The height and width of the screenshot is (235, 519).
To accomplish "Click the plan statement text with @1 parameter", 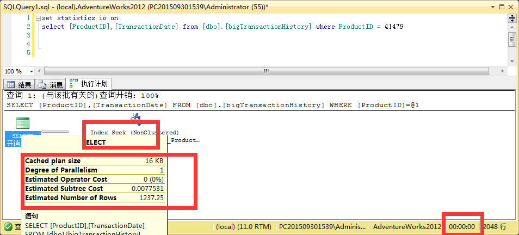I will [213, 105].
